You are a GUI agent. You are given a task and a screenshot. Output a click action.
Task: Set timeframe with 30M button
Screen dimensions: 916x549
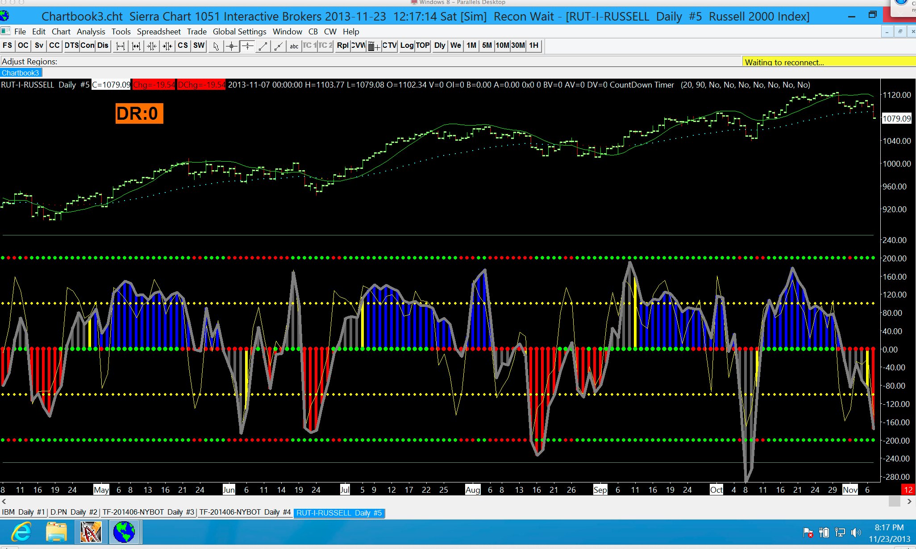click(x=518, y=46)
